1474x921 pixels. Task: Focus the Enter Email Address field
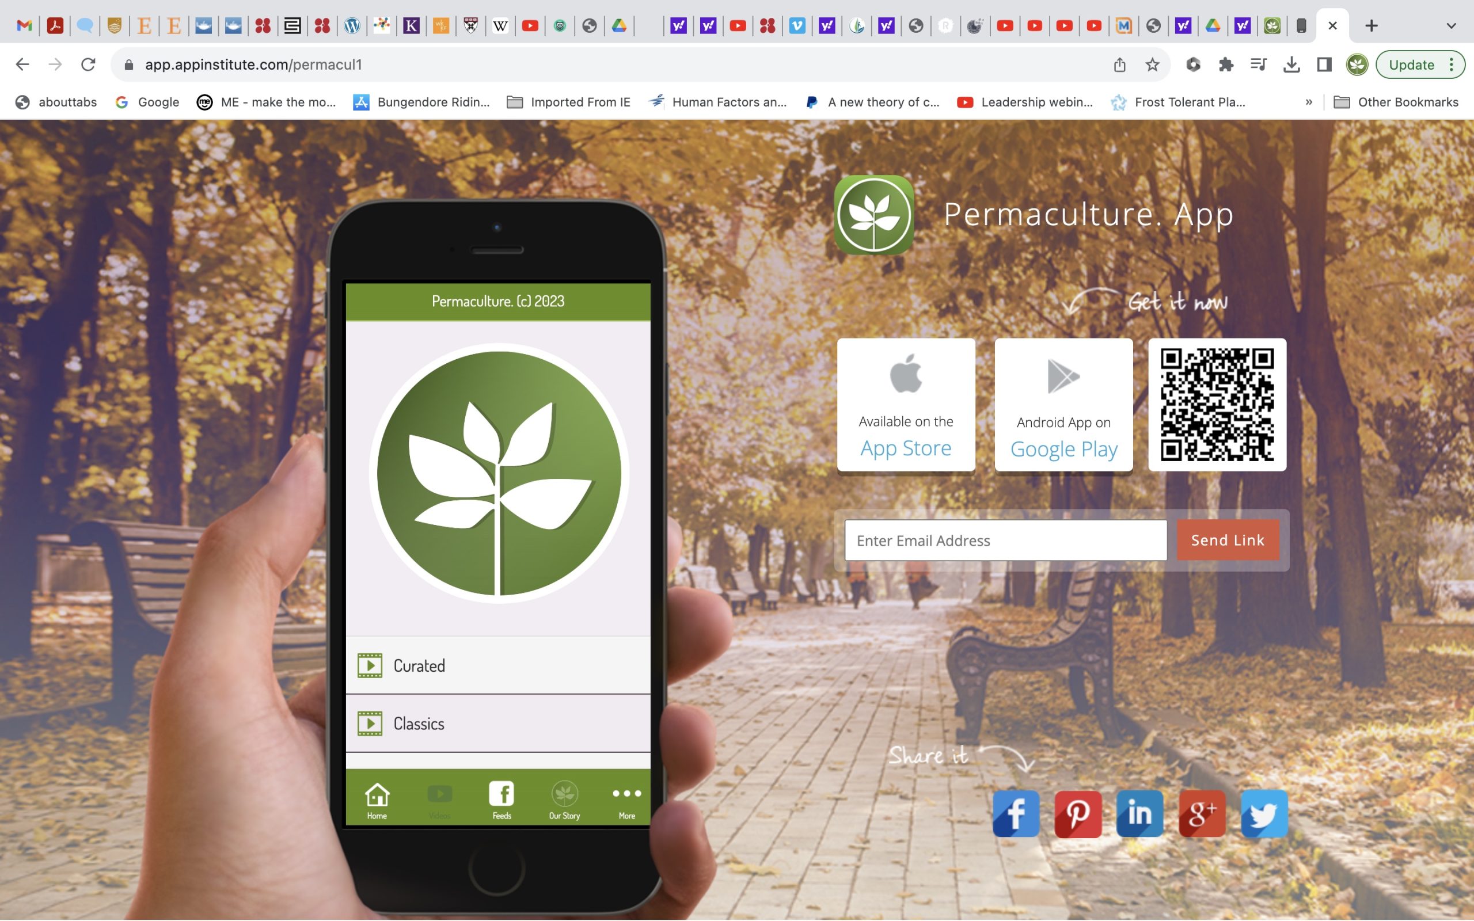(1006, 541)
